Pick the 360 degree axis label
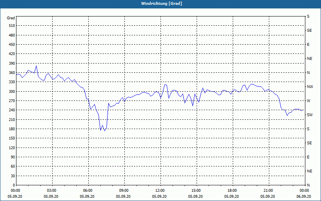321x201 pixels. pos(12,73)
